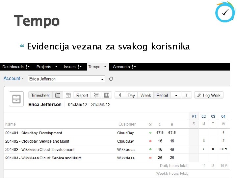Image resolution: width=237 pixels, height=178 pixels.
Task: Open the Tempo menu dropdown arrow
Action: click(x=105, y=67)
